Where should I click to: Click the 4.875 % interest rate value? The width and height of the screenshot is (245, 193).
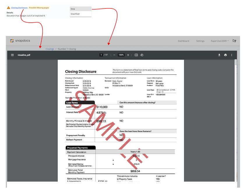(x=101, y=113)
